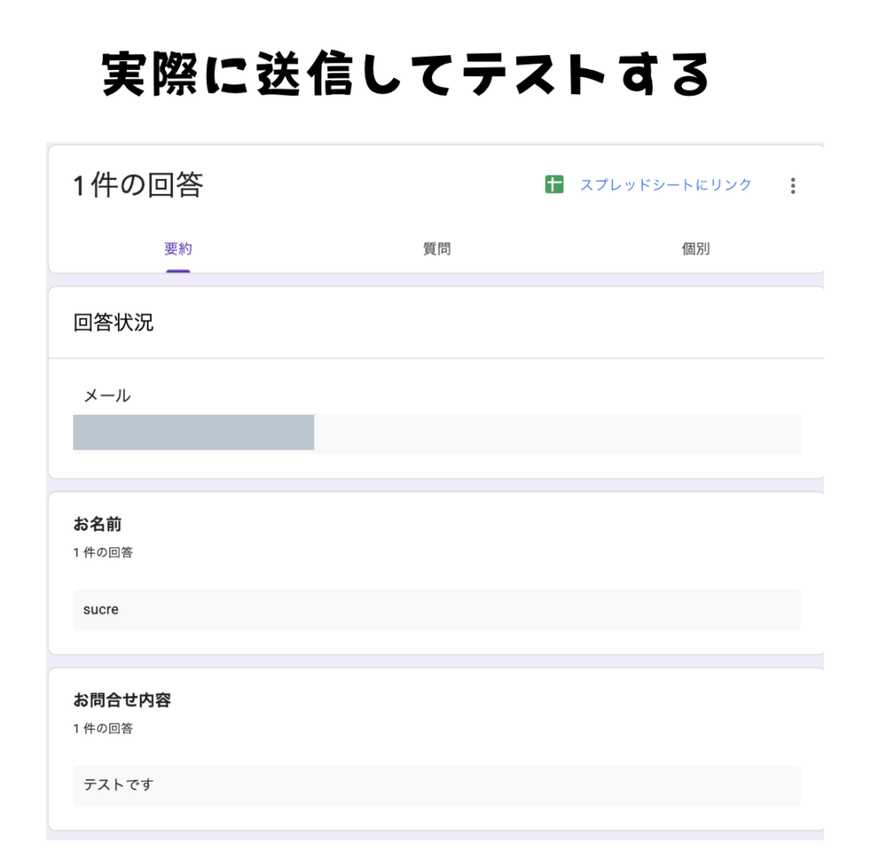Screen dimensions: 894x867
Task: Click the green Google Sheets icon
Action: (554, 185)
